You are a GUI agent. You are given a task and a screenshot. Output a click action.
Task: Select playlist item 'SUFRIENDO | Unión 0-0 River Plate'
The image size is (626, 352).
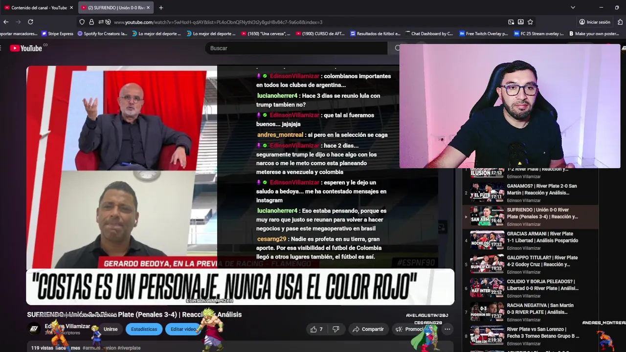click(x=531, y=217)
